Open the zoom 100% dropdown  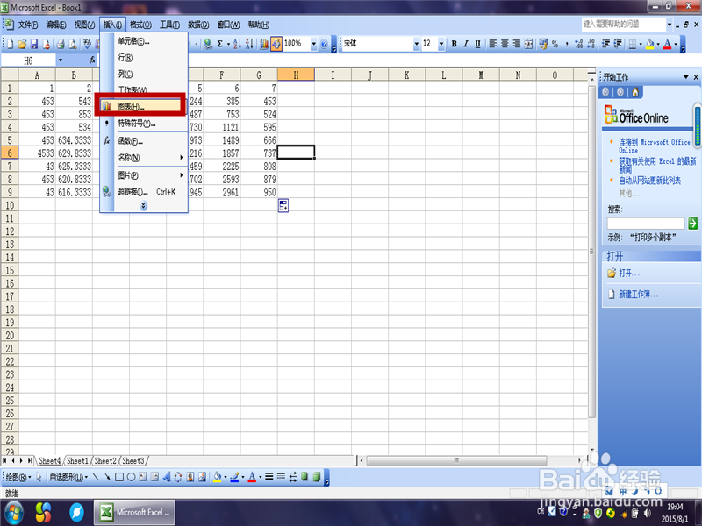(x=314, y=44)
